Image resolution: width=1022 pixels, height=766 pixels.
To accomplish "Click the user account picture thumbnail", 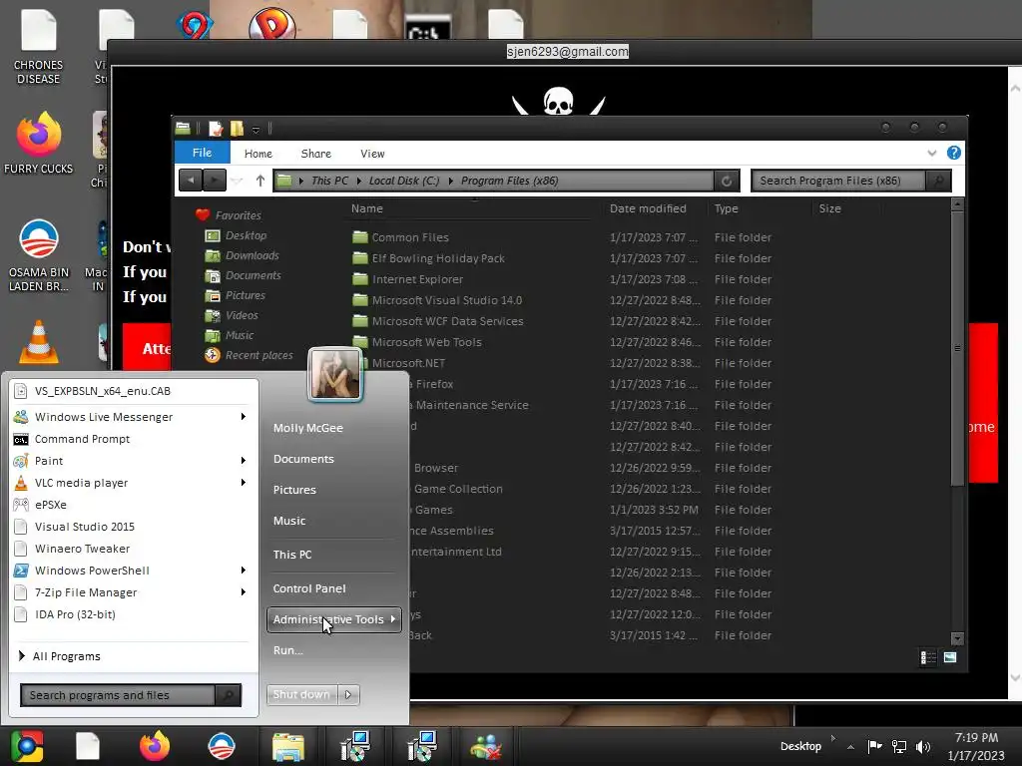I will coord(335,374).
